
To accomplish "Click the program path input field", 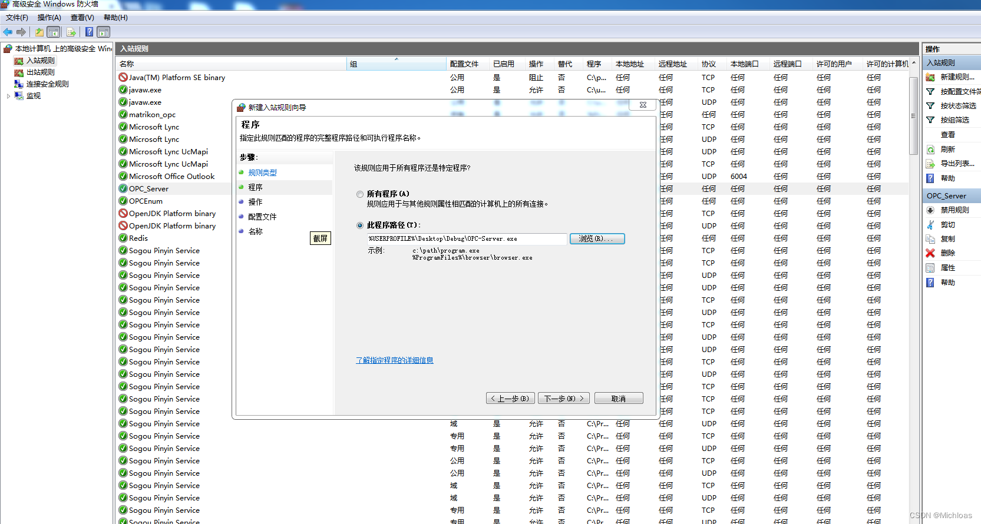I will point(467,239).
